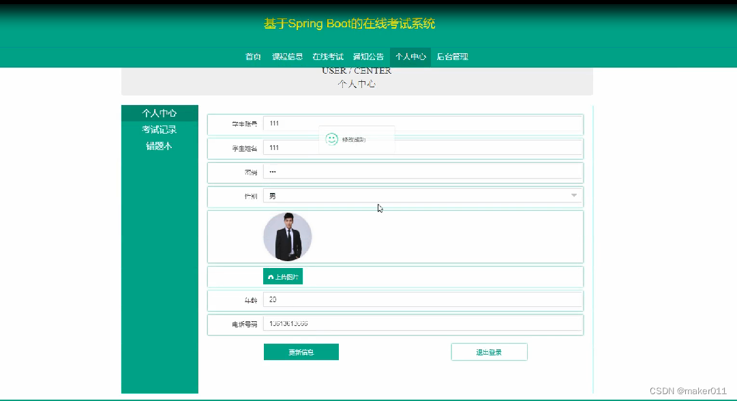The image size is (737, 401).
Task: Select 个人中心 in left sidebar
Action: (160, 113)
